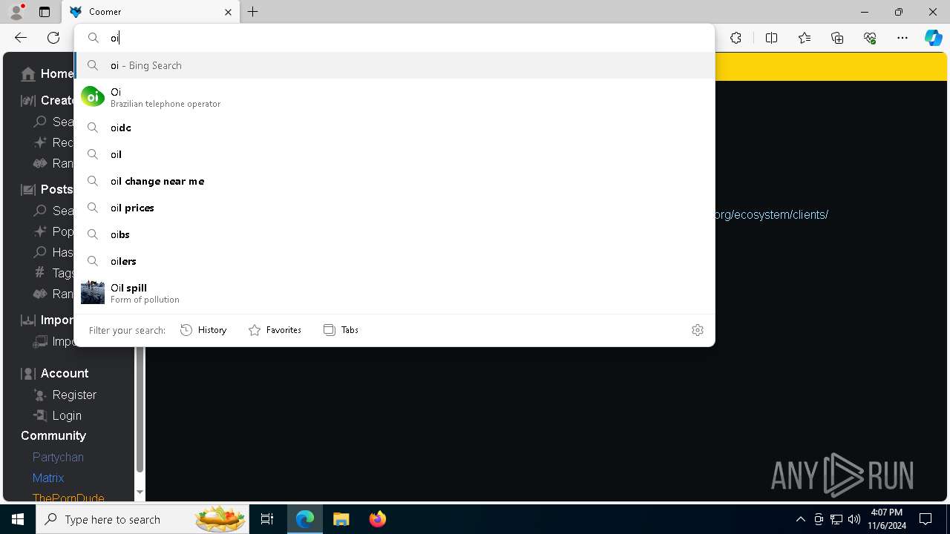Open the network tray icon
950x534 pixels.
coord(836,519)
